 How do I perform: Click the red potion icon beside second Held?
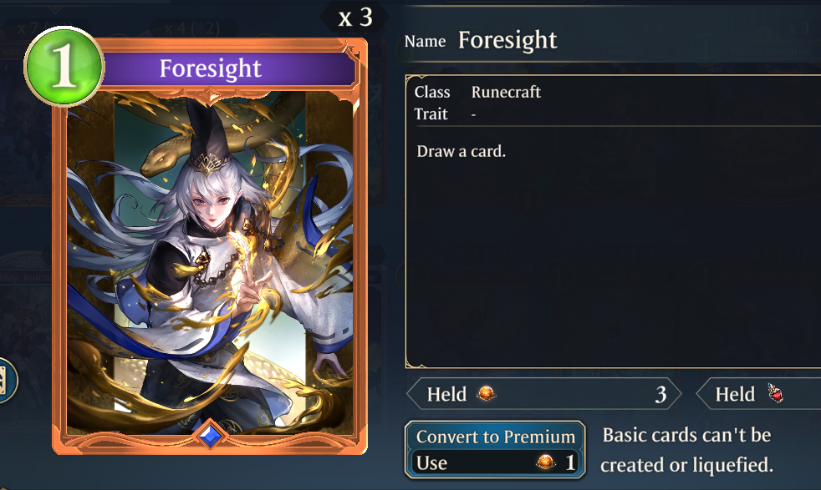pyautogui.click(x=776, y=393)
